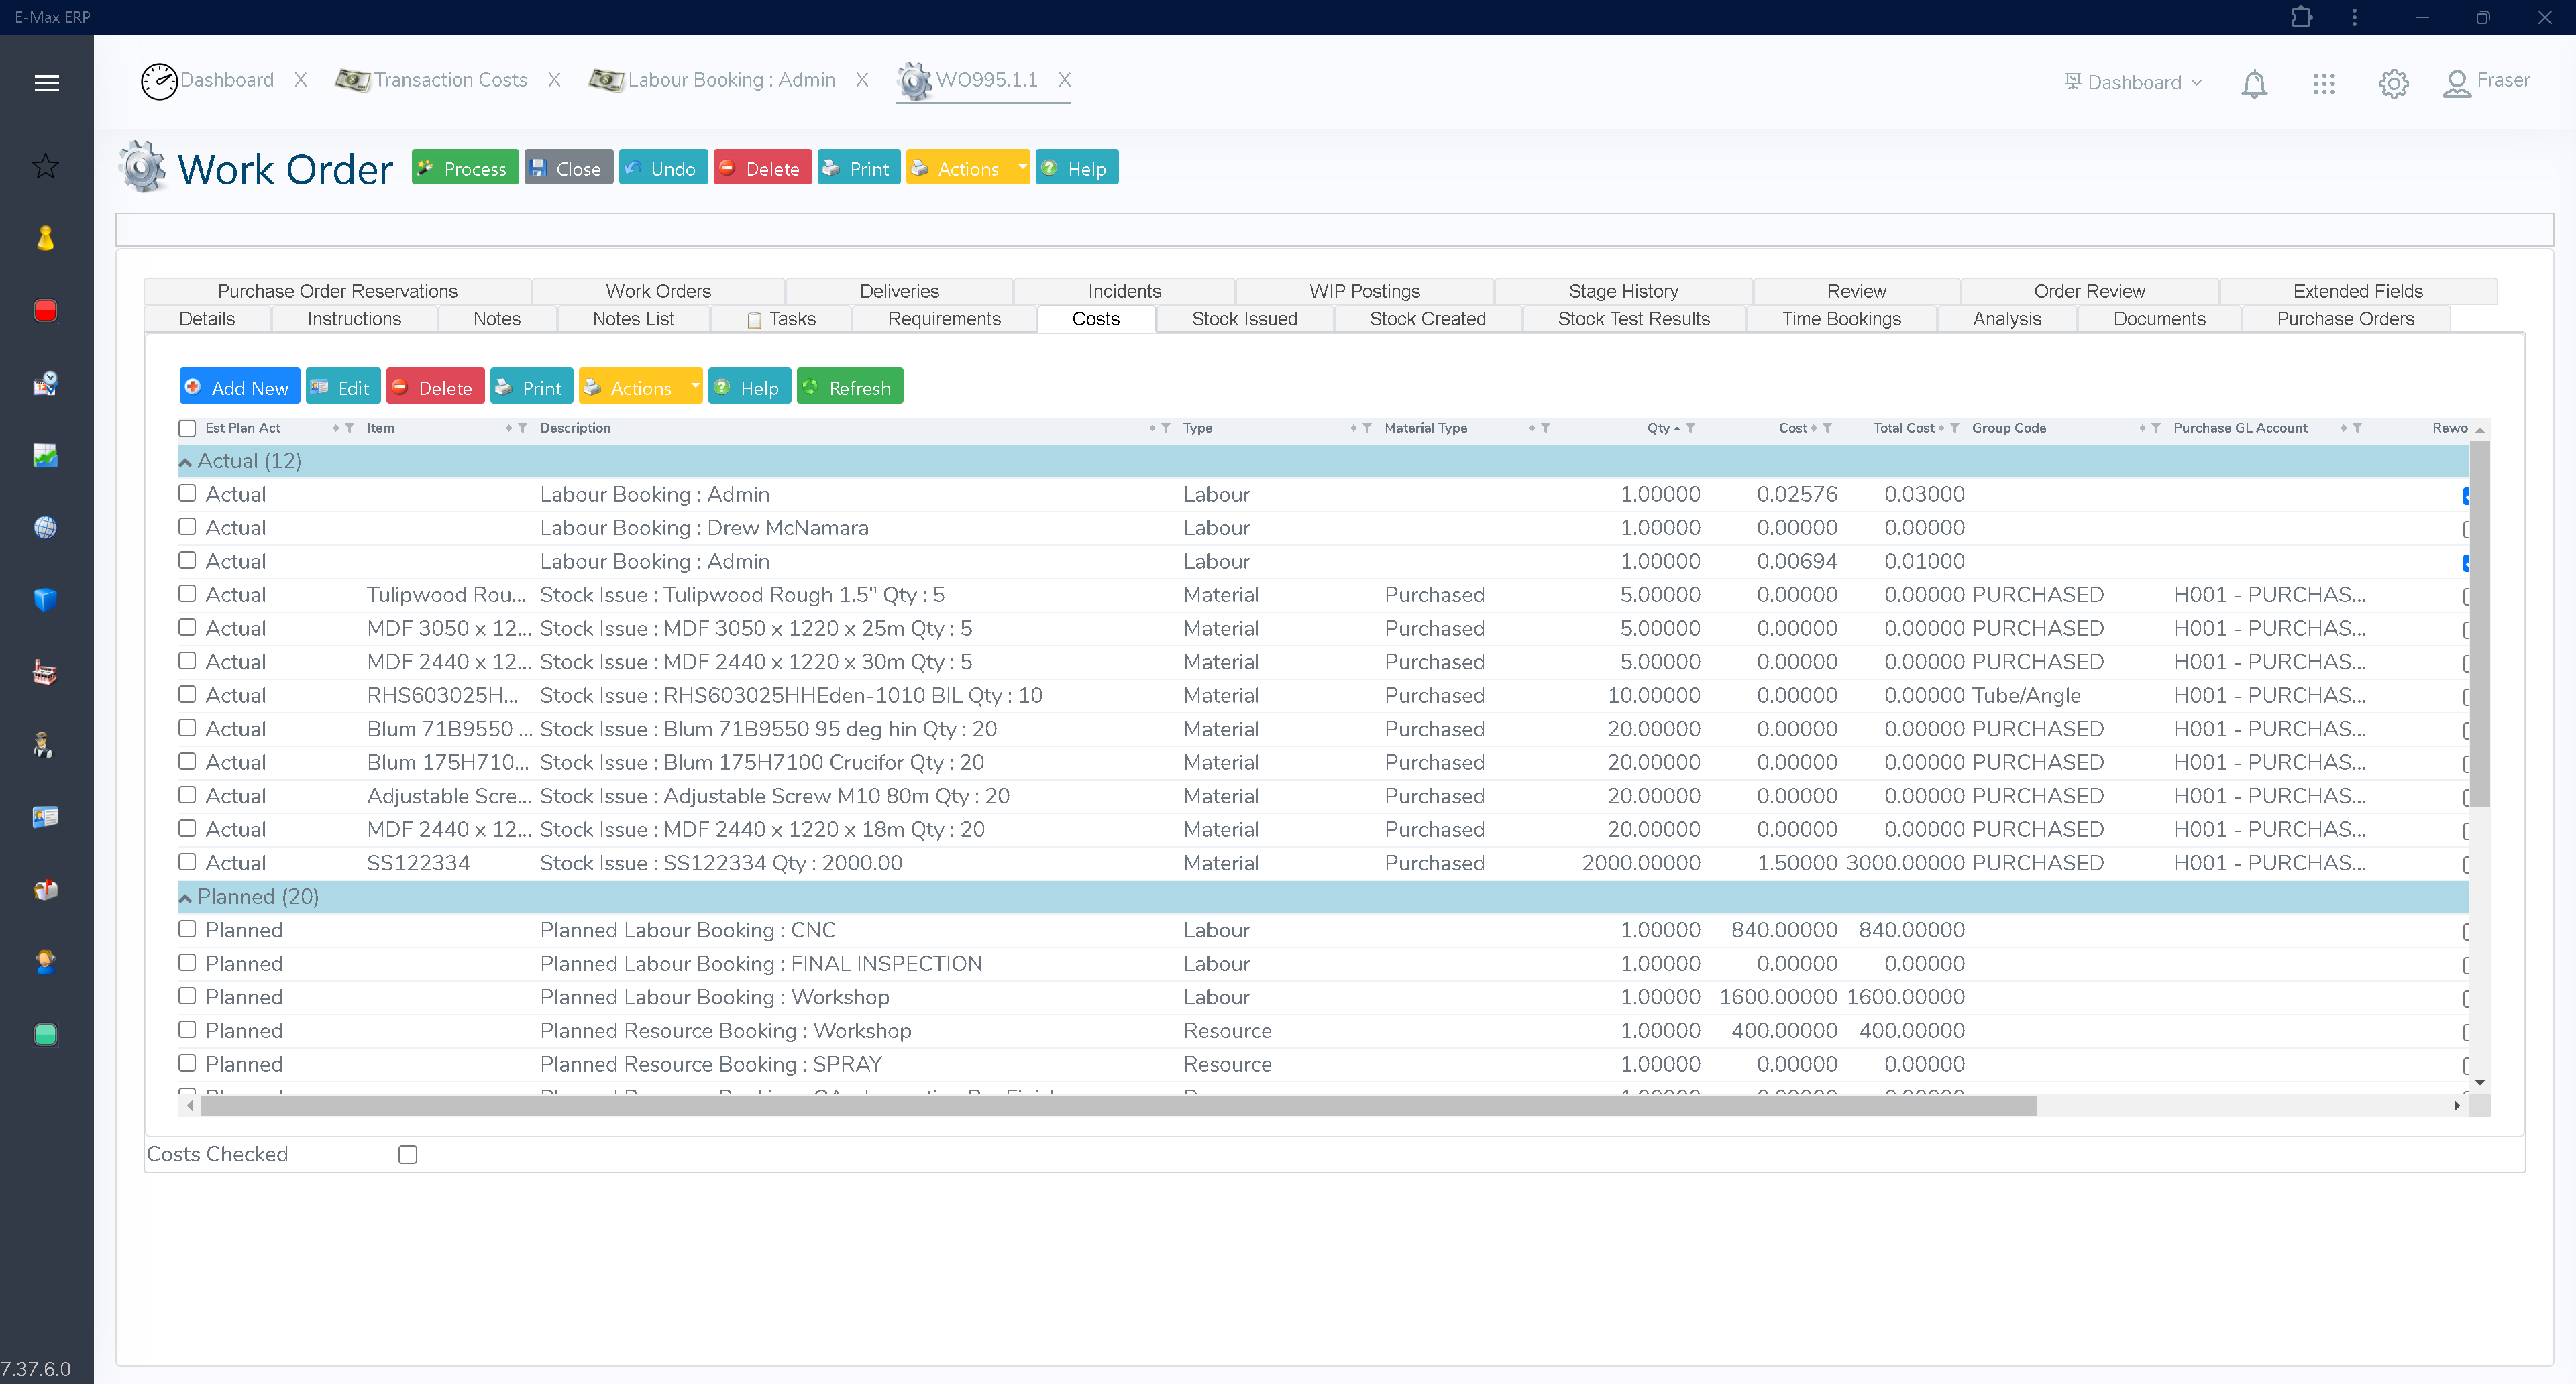The image size is (2576, 1384).
Task: Click the extensions puzzle icon in the title bar
Action: (2301, 17)
